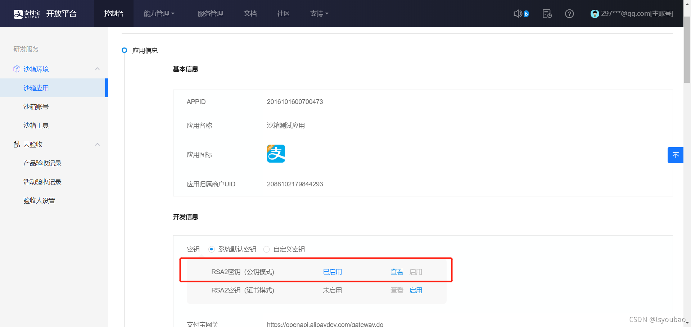The image size is (691, 327).
Task: Open the 社区 menu item
Action: 283,14
